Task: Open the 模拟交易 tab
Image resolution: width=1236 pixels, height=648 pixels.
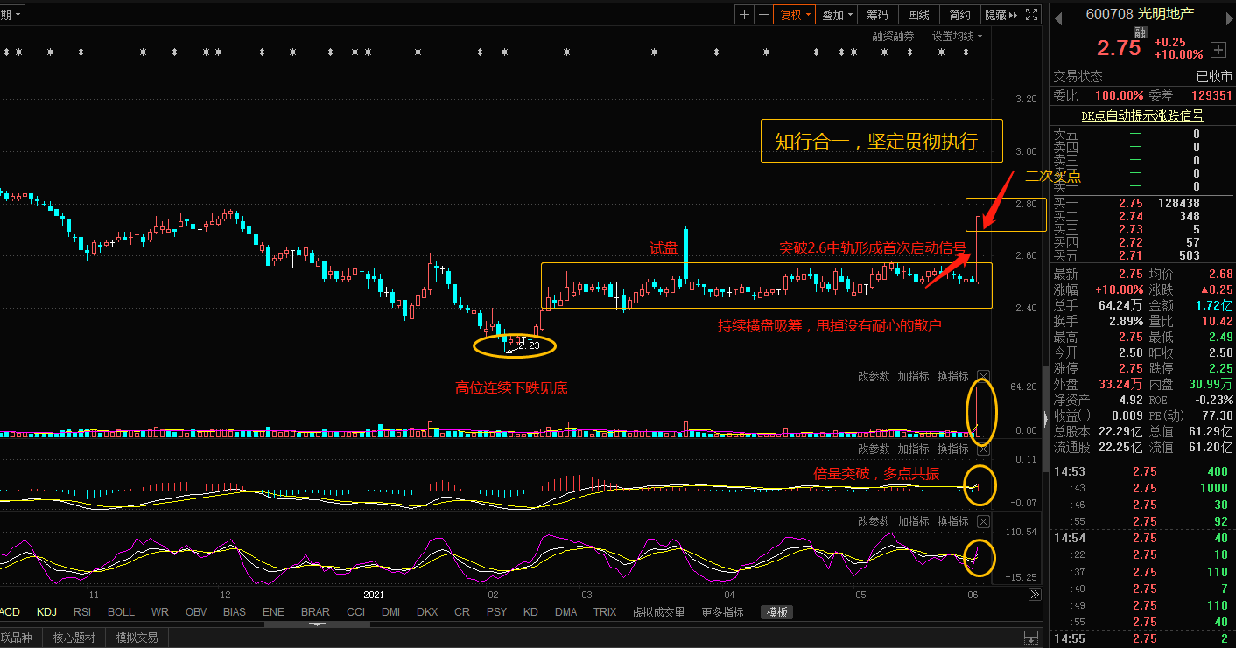Action: tap(137, 638)
